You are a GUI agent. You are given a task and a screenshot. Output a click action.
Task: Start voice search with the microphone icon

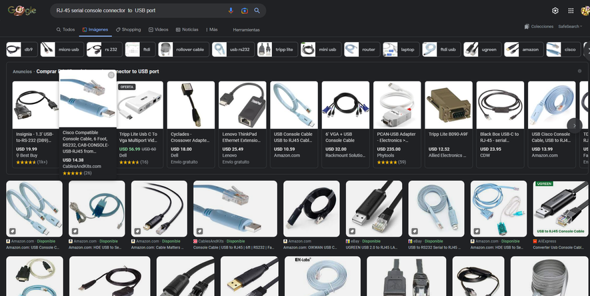(231, 11)
